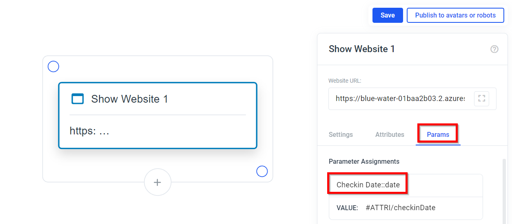Select the Params tab
This screenshot has height=224, width=512.
point(438,134)
